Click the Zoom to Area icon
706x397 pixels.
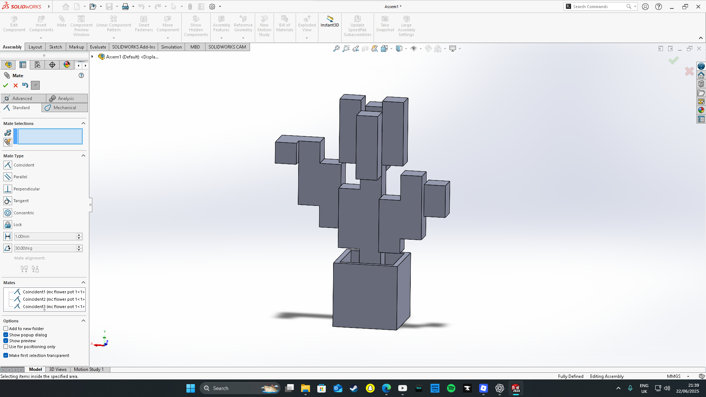[x=346, y=49]
